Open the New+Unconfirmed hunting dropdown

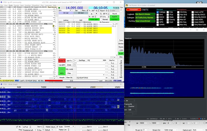145,21
